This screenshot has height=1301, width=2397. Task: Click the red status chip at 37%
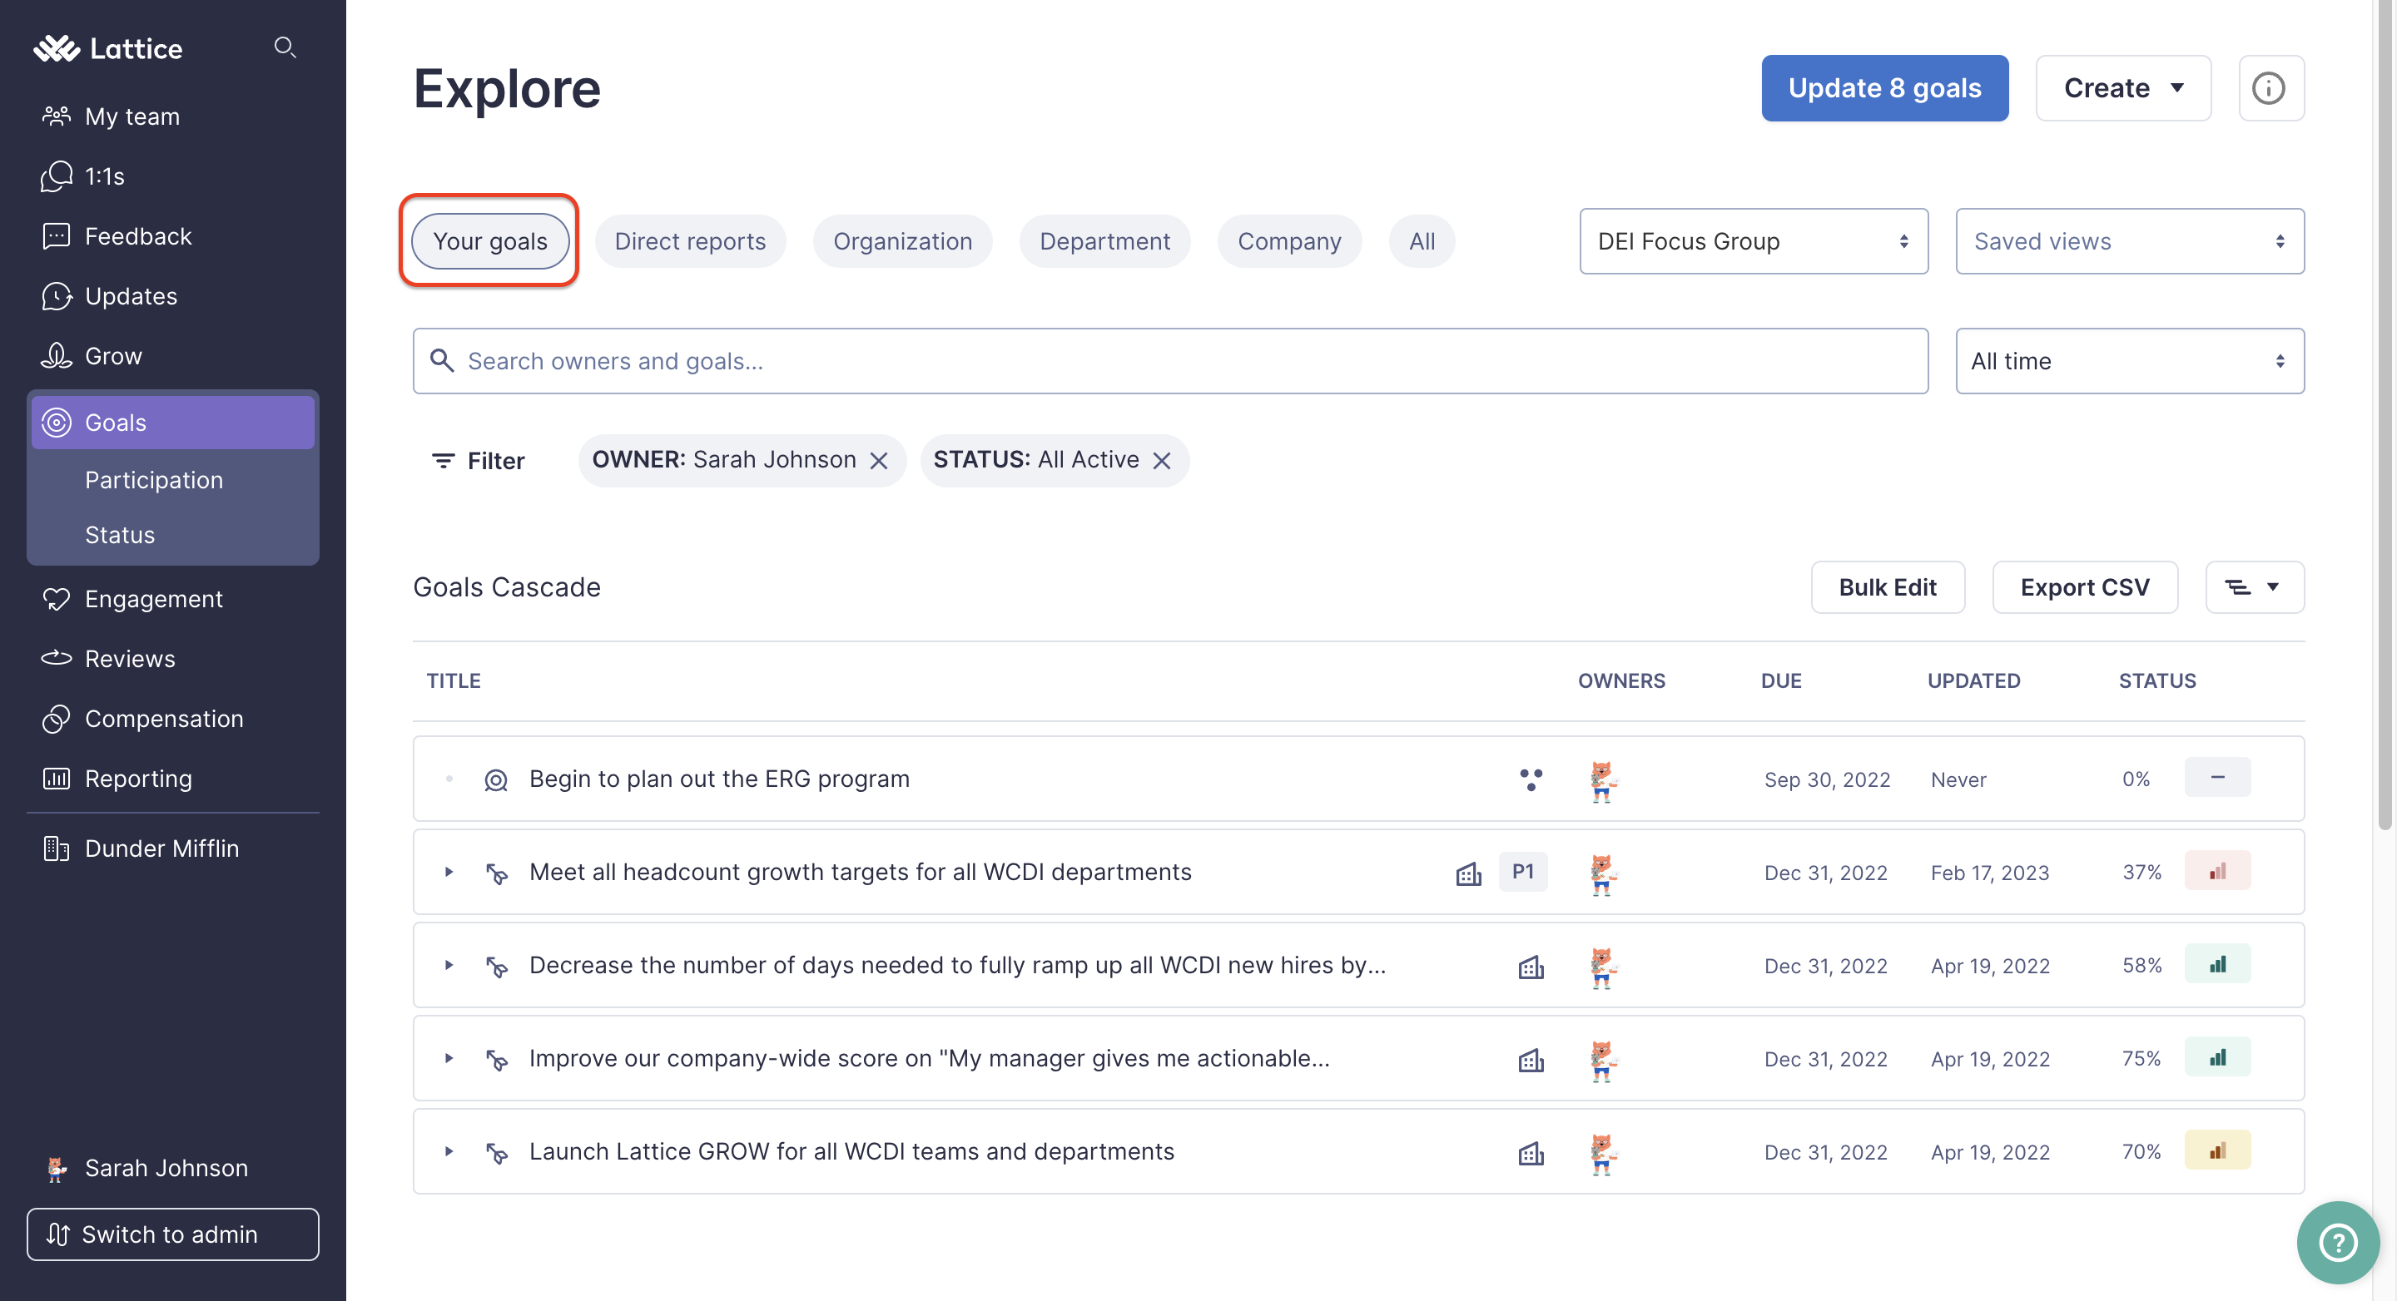(2217, 872)
